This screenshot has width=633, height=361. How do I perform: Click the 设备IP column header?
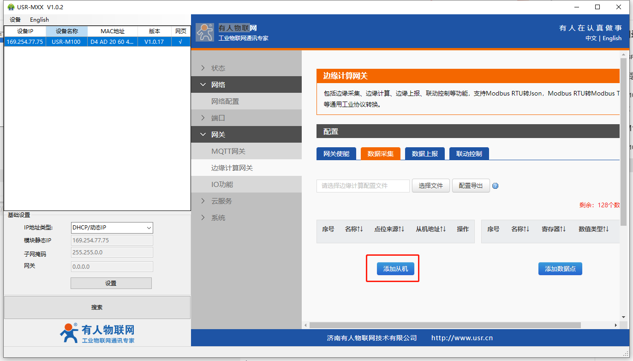[x=25, y=31]
